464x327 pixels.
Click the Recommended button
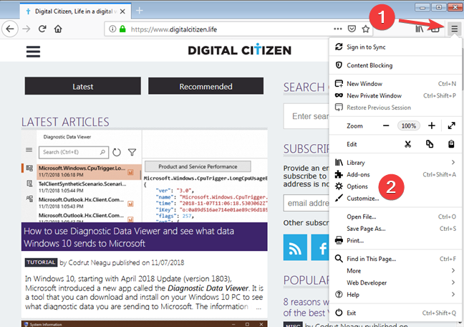(x=206, y=86)
